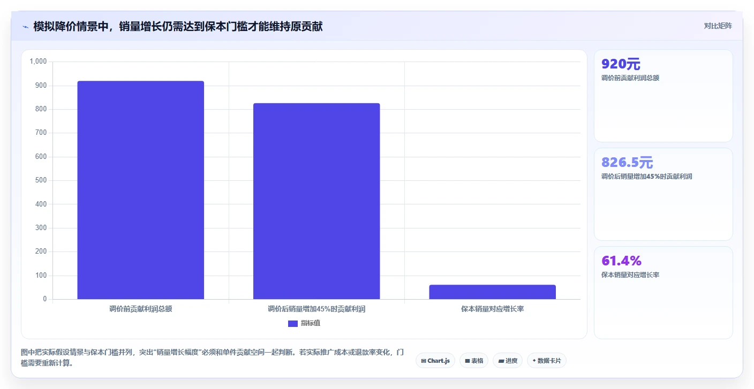Click the 0 y-axis tick label

click(x=45, y=299)
